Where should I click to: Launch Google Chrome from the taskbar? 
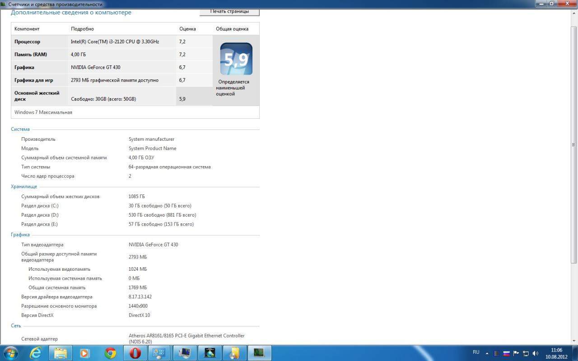click(110, 352)
